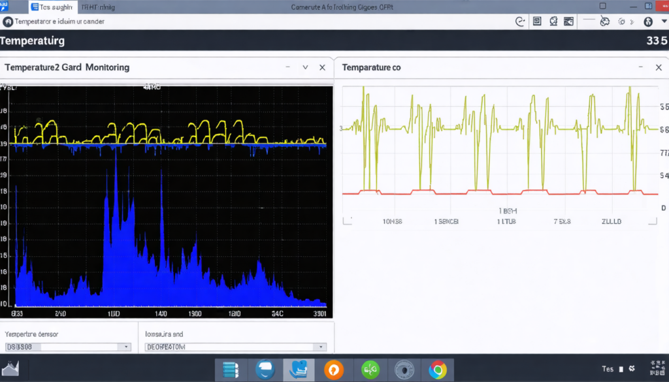
Task: Click the chart icon in taskbar corner
Action: 10,370
